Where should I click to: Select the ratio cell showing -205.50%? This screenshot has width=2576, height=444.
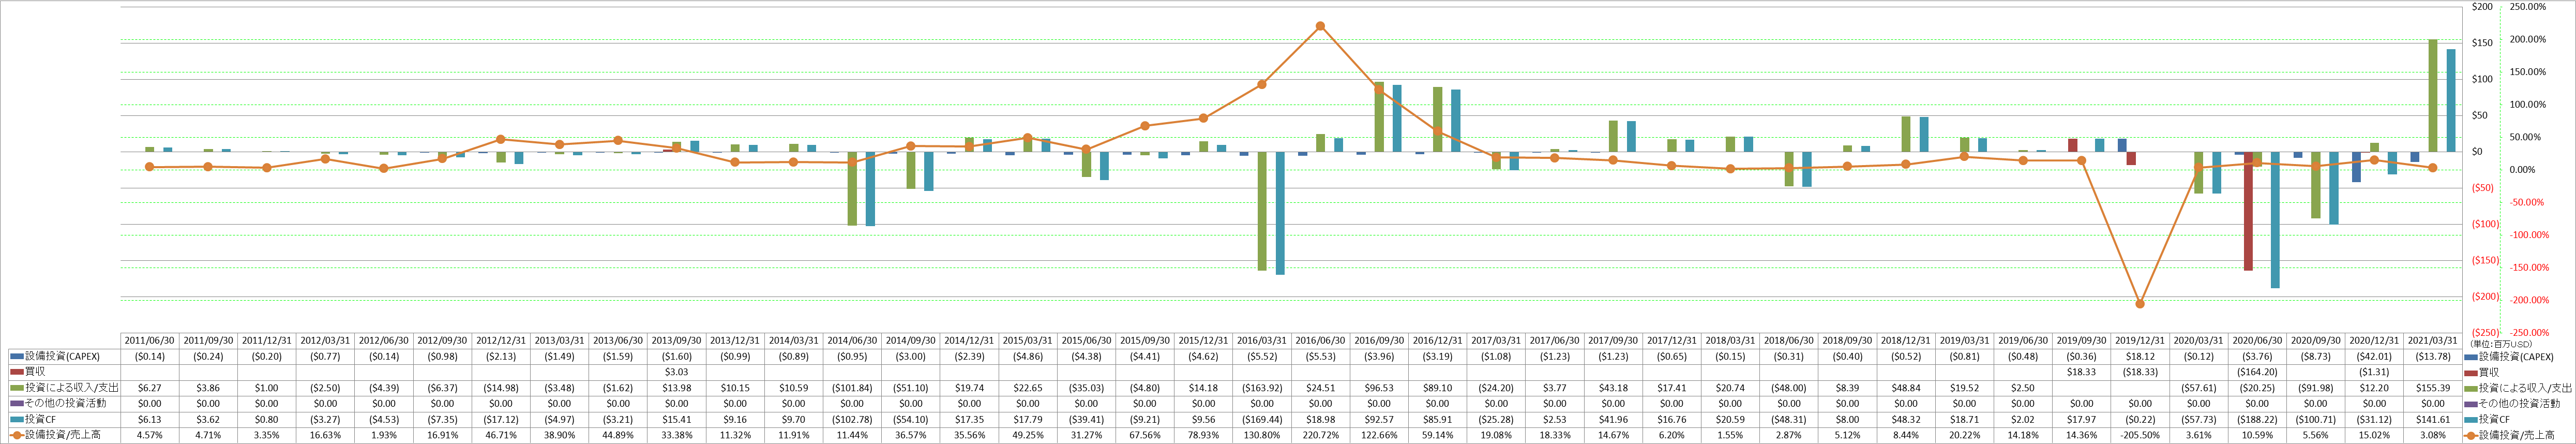2140,435
